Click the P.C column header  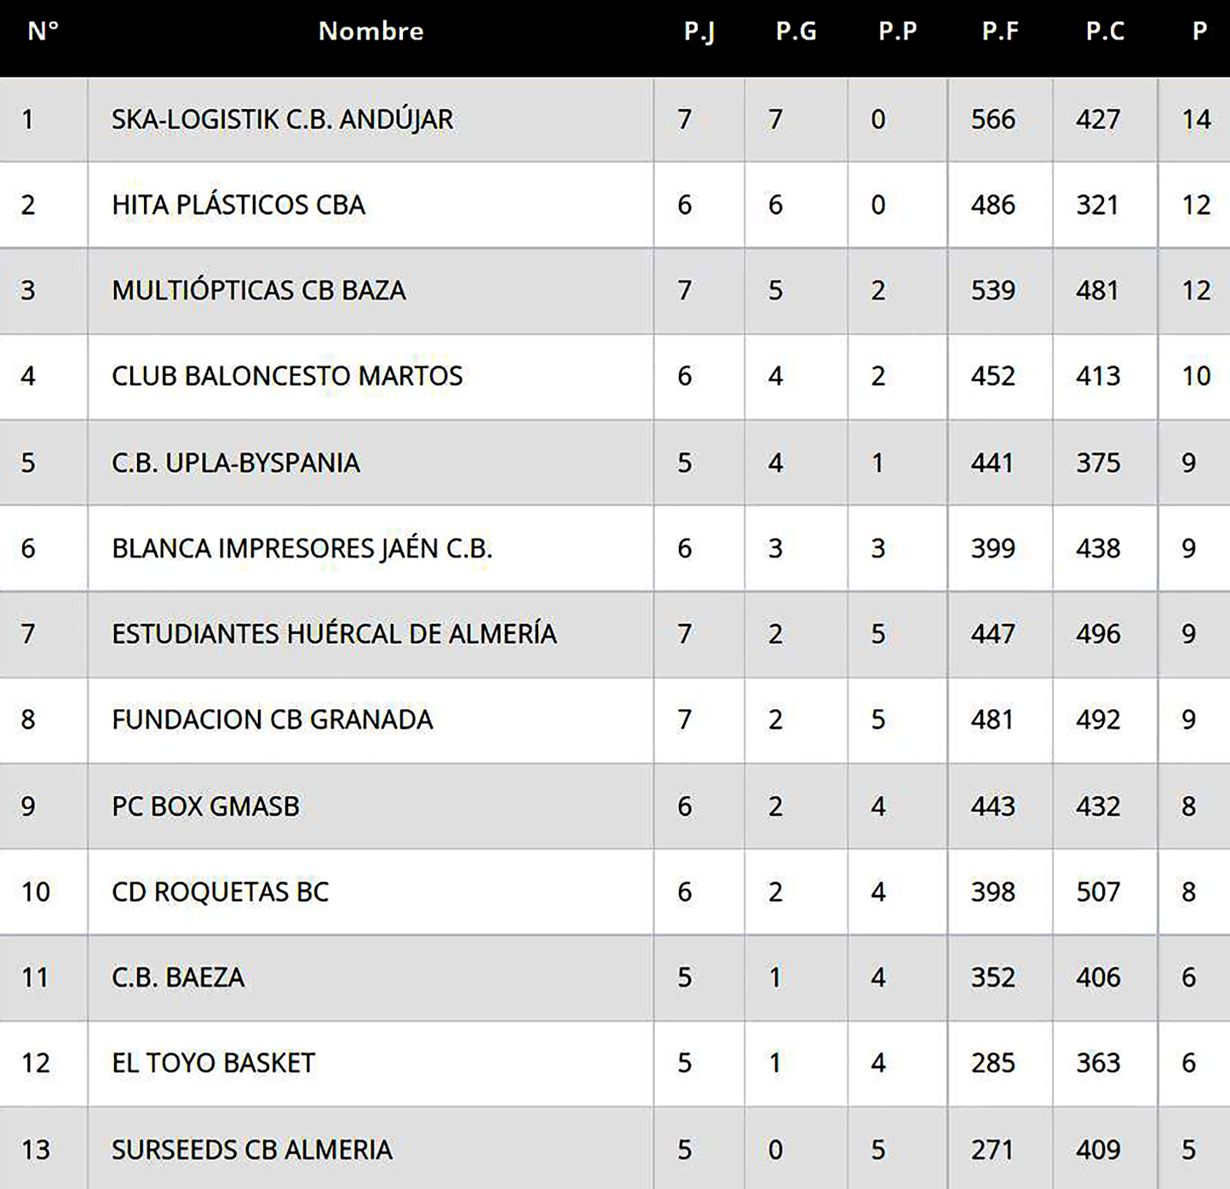pyautogui.click(x=1105, y=32)
